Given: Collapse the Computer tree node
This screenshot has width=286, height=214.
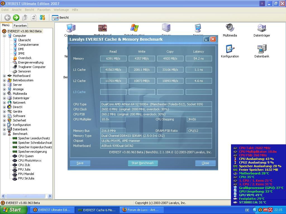Looking at the screenshot, I should pyautogui.click(x=4, y=36).
